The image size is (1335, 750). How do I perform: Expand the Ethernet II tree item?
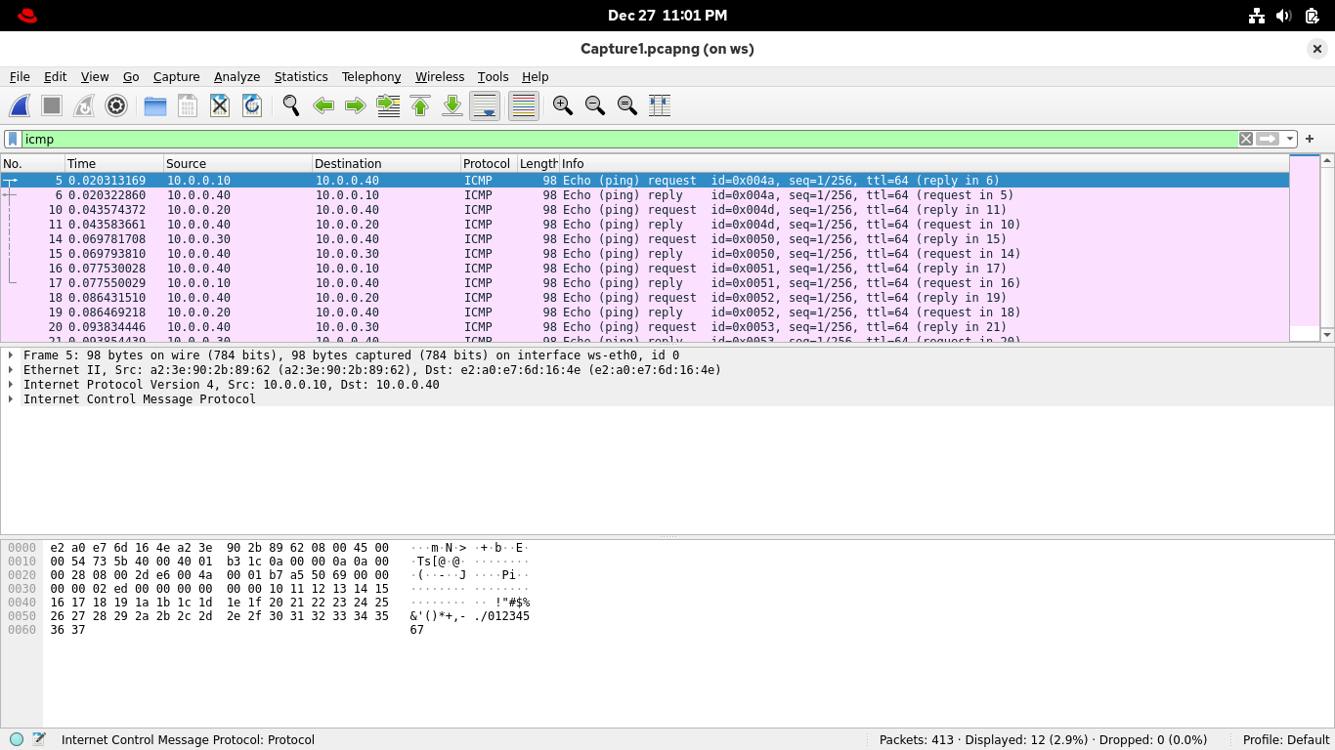[x=11, y=370]
